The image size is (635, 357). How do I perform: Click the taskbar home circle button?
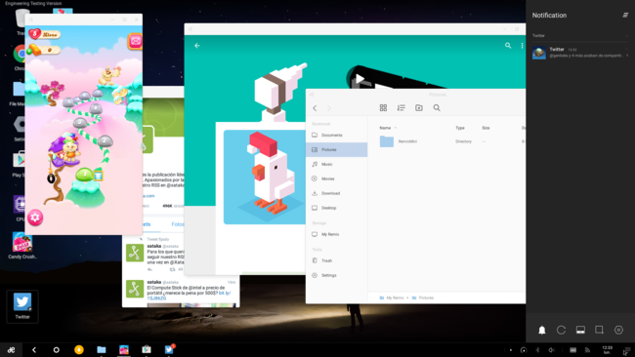(x=57, y=350)
